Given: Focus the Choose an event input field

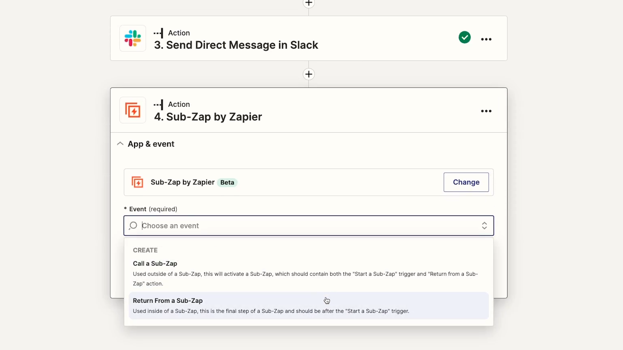Looking at the screenshot, I should coord(309,226).
